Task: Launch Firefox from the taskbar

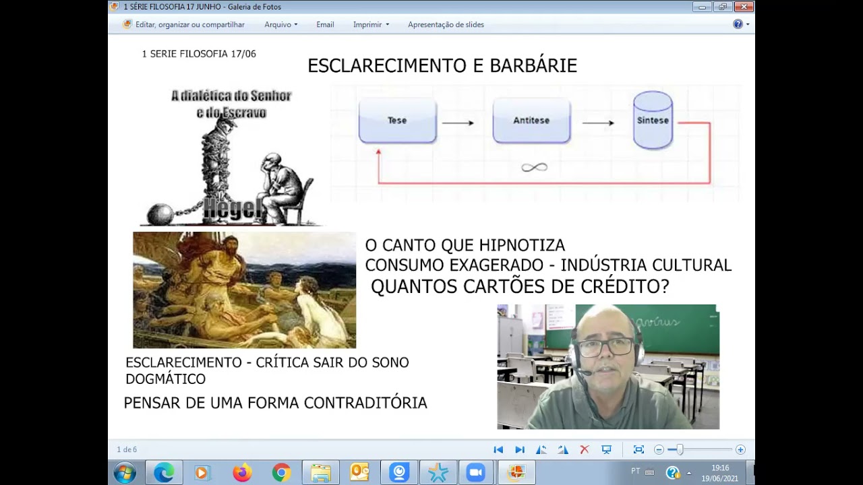Action: click(x=242, y=473)
